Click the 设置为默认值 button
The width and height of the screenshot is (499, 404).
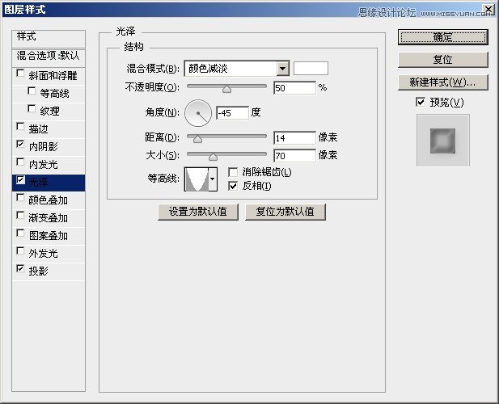(198, 212)
